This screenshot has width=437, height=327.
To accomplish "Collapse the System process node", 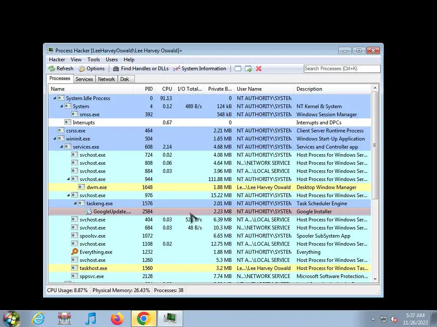I will click(61, 106).
